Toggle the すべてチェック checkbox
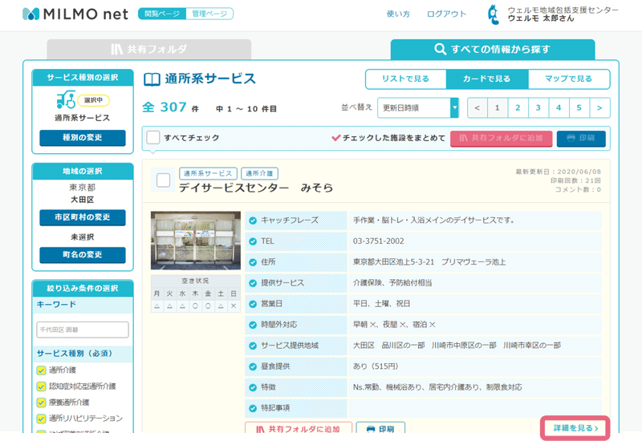This screenshot has height=441, width=642. [x=153, y=137]
